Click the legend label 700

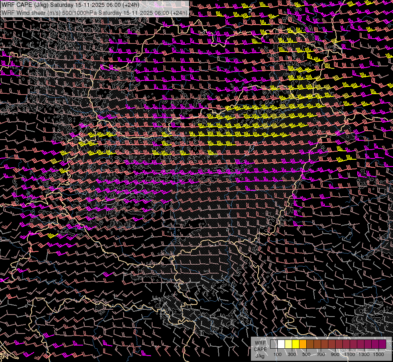click(321, 354)
